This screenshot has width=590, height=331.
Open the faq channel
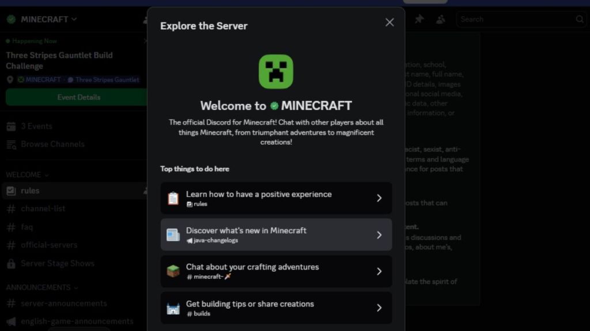pyautogui.click(x=26, y=226)
